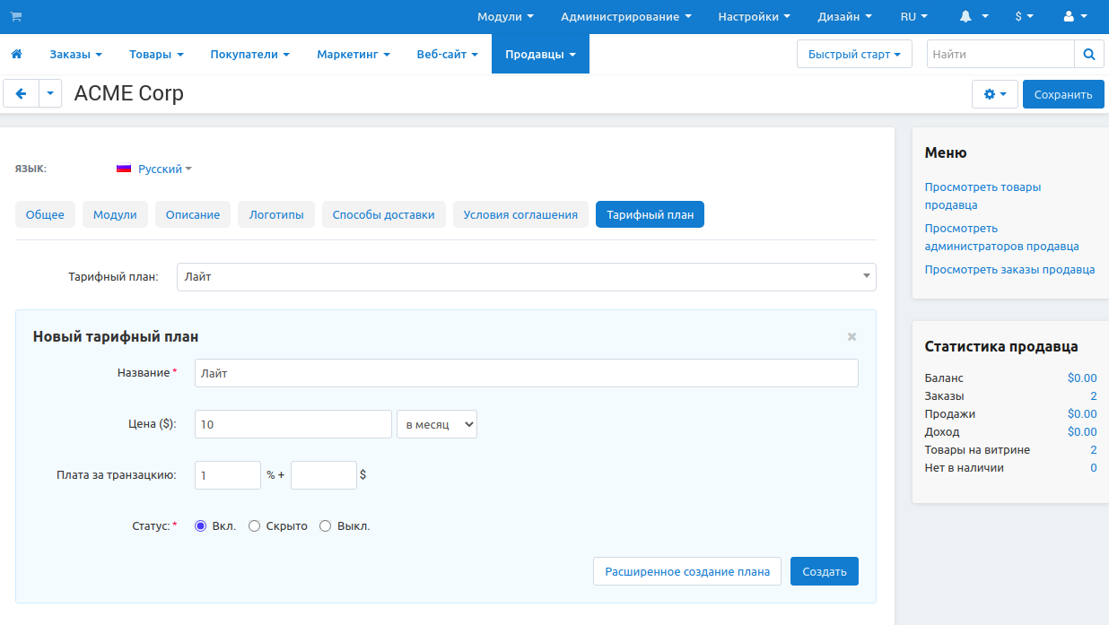Image resolution: width=1109 pixels, height=625 pixels.
Task: Switch to the Логотипы tab
Action: [275, 215]
